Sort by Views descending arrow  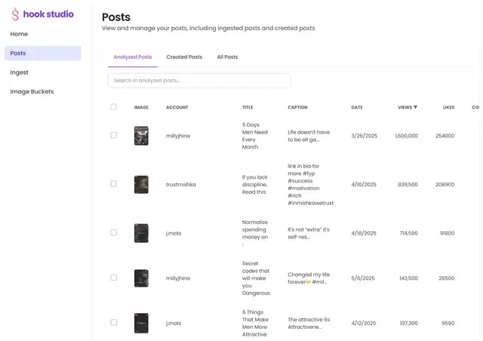coord(415,107)
